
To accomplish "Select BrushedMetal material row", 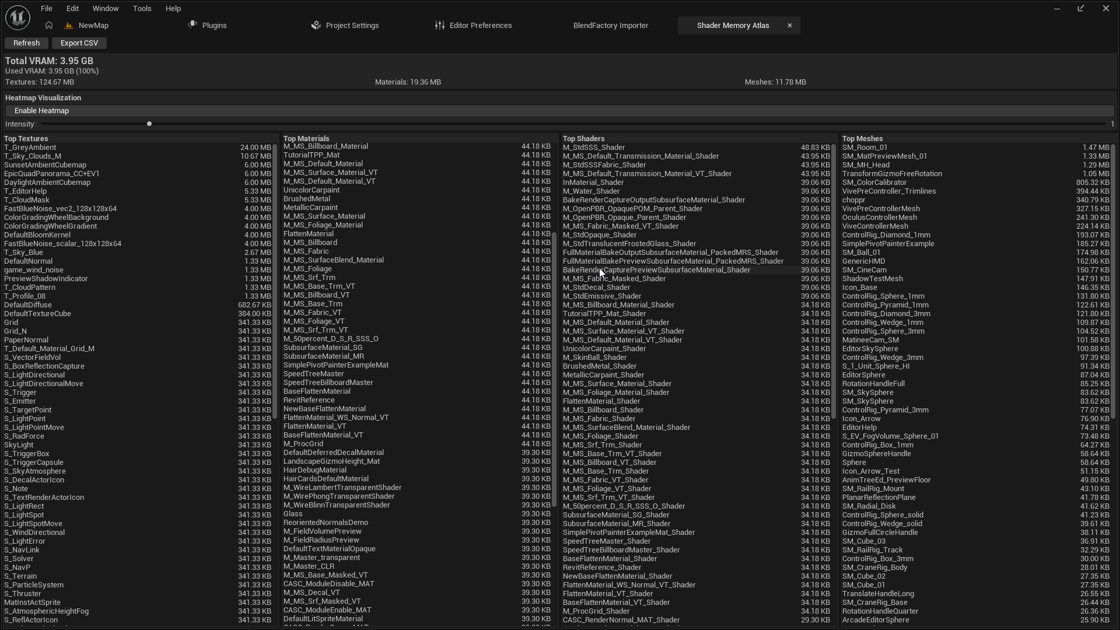I will (417, 199).
